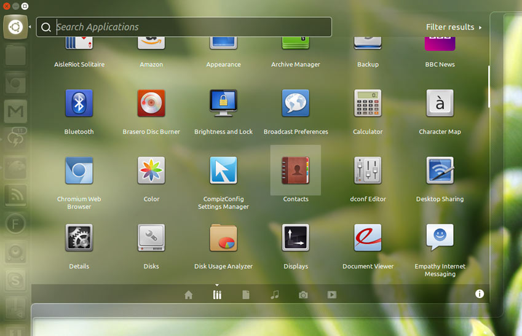Open BBC News

440,44
